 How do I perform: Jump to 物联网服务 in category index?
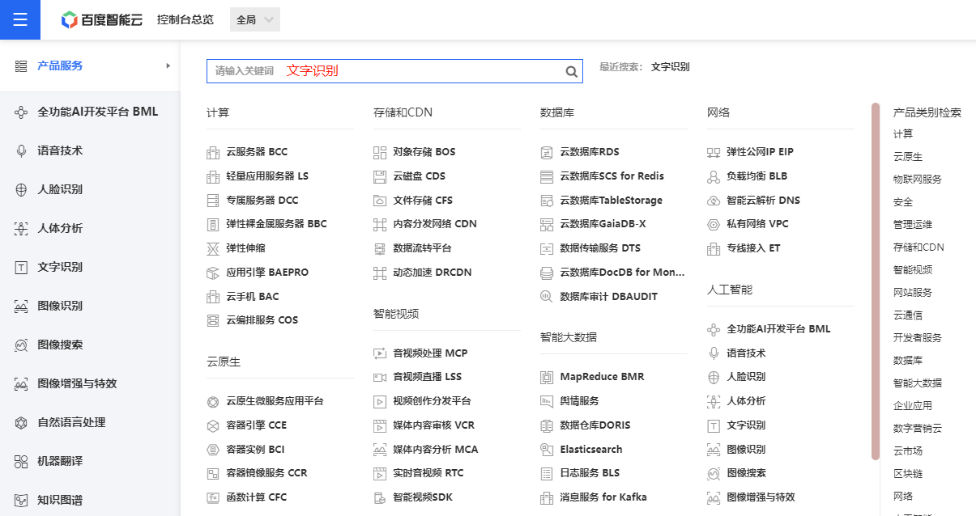click(918, 180)
